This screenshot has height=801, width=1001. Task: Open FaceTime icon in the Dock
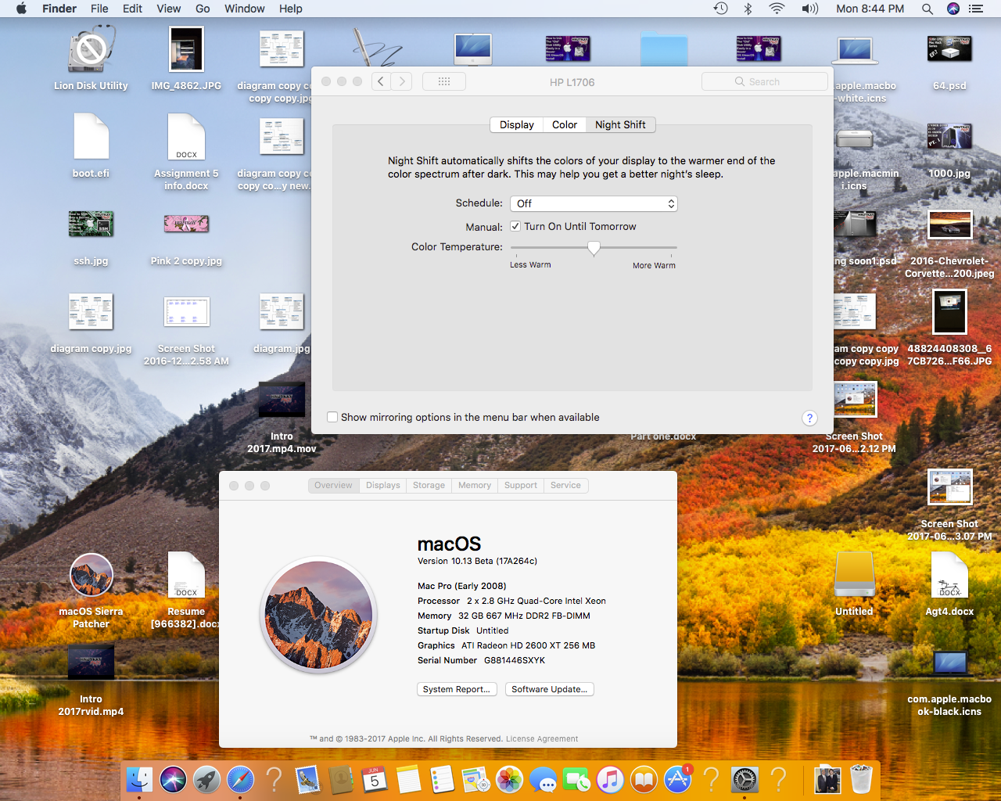(x=576, y=780)
